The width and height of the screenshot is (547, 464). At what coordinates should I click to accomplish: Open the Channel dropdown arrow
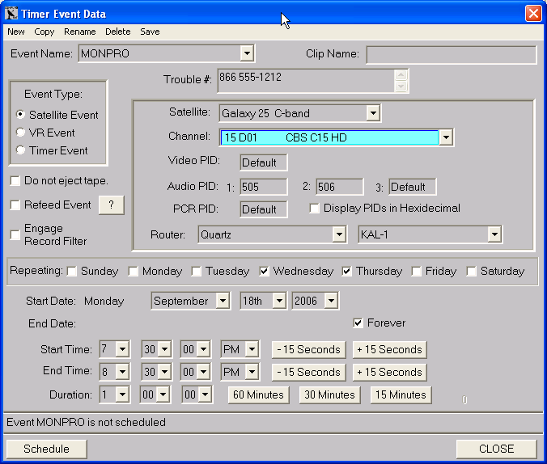445,138
